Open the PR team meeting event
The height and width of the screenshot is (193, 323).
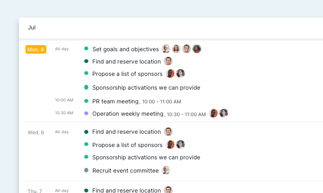pos(115,101)
